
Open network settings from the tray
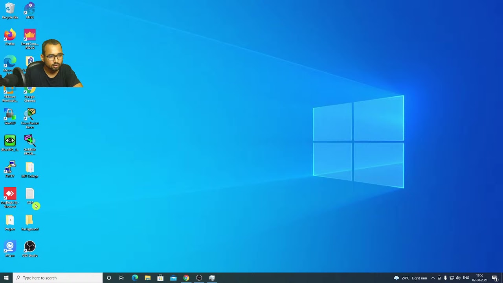pyautogui.click(x=452, y=278)
